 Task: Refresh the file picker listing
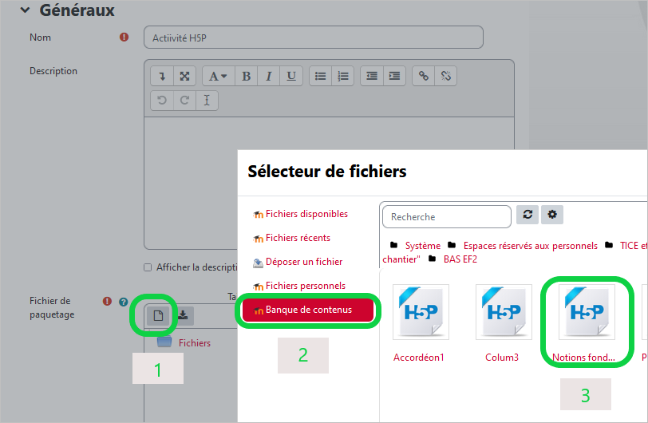527,215
